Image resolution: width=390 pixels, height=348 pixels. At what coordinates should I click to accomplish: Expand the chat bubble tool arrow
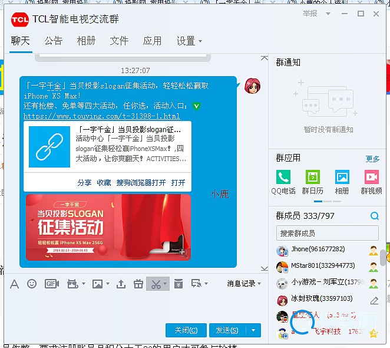click(x=206, y=284)
